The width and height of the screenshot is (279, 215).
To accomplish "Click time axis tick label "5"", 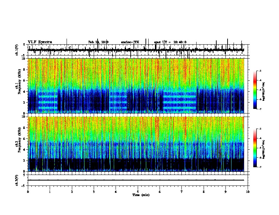I will tap(138, 191).
